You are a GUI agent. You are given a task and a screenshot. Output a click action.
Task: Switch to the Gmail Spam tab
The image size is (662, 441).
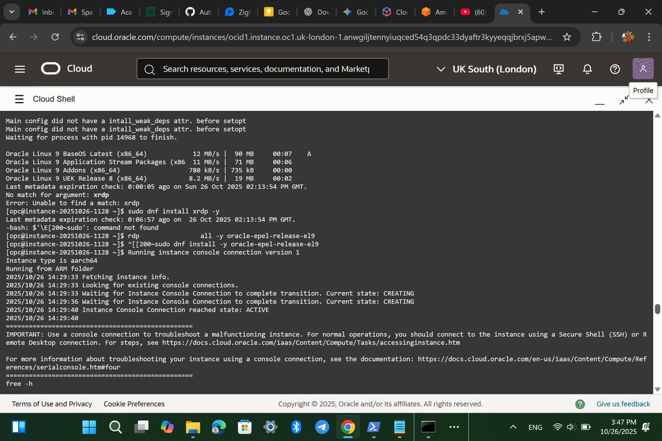[x=81, y=12]
